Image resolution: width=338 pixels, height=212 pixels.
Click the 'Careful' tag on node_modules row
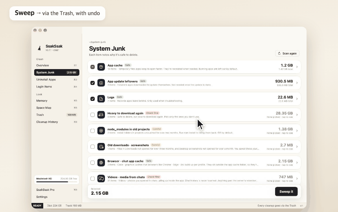click(x=157, y=129)
